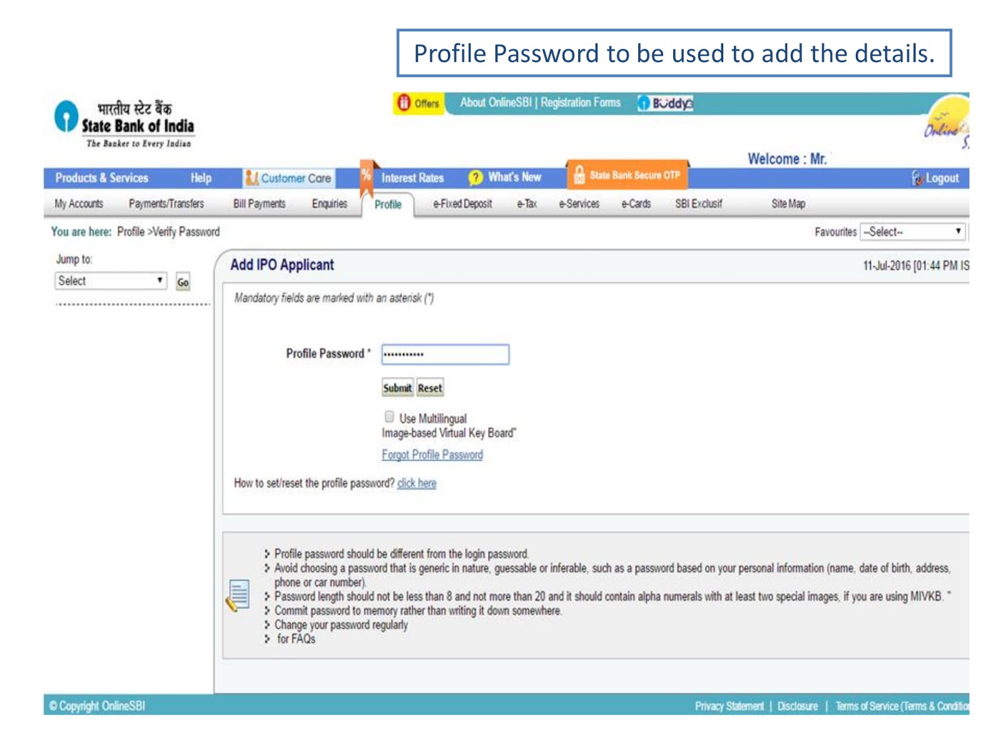Open the Privacy Statement footer link
Screen dimensions: 1001x751
pyautogui.click(x=729, y=706)
